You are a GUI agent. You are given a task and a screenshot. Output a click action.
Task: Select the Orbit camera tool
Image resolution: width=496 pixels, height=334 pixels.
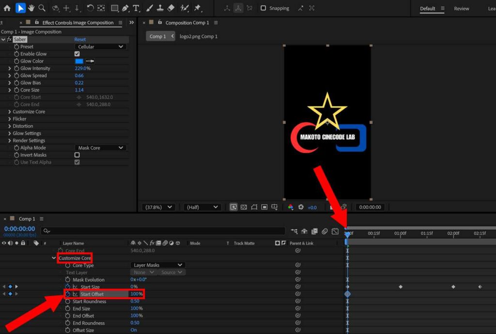(56, 8)
